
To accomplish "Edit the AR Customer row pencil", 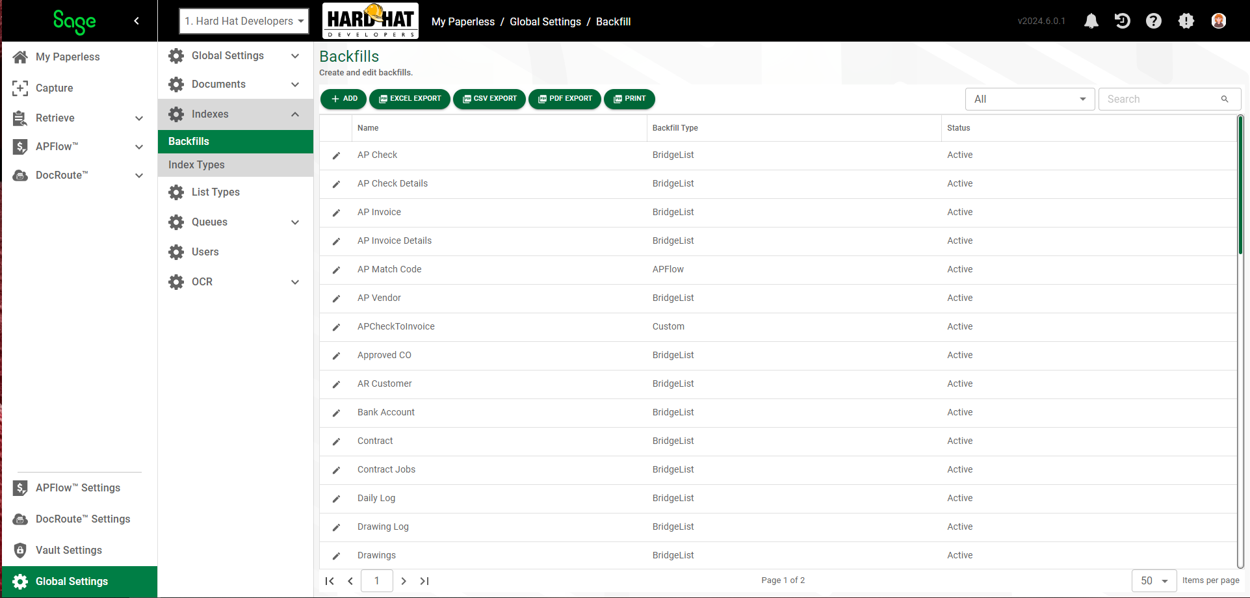I will click(336, 384).
